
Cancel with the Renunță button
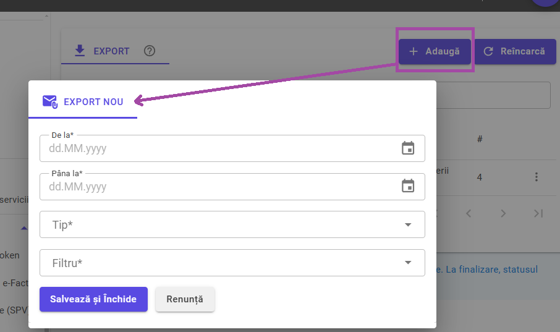(185, 299)
